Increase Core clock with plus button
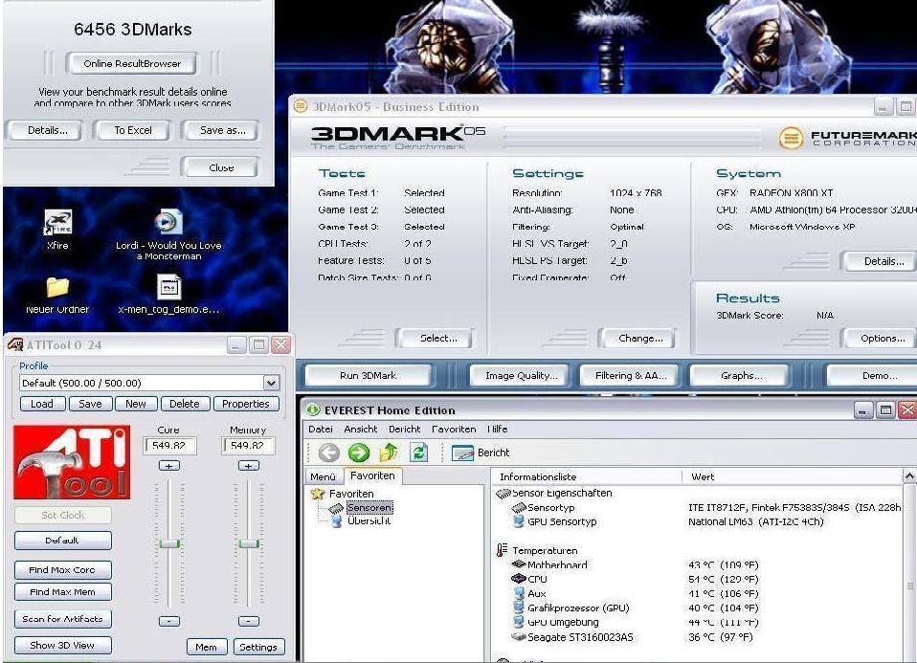Screen dimensions: 917x663 point(169,466)
